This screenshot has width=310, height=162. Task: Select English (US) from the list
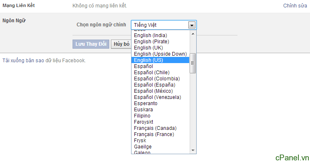pyautogui.click(x=160, y=60)
